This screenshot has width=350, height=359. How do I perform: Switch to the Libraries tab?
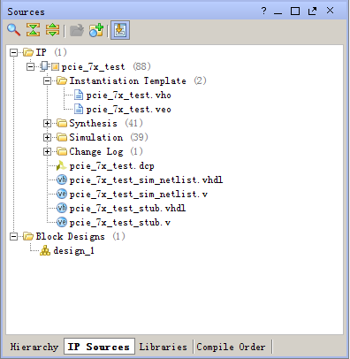point(164,347)
